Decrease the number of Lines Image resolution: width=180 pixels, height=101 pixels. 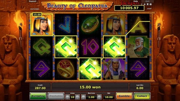[x=68, y=97]
